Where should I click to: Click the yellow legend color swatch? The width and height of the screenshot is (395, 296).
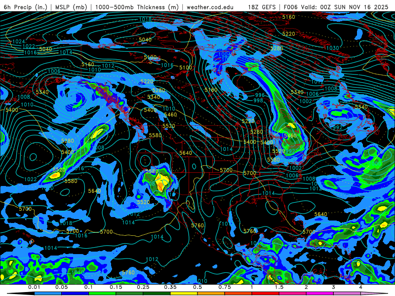point(184,294)
